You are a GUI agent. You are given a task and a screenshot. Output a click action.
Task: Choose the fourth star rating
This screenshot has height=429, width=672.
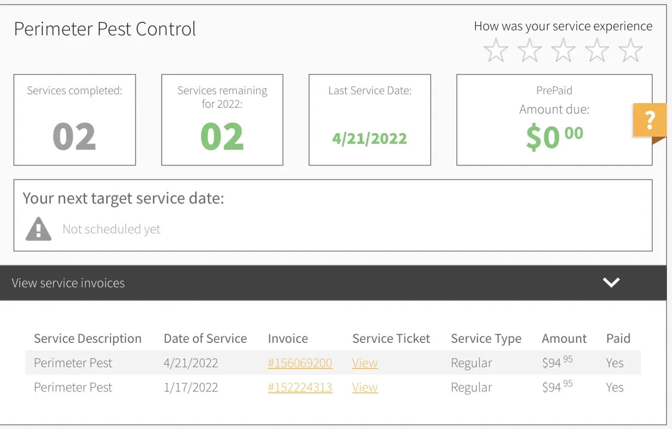597,50
